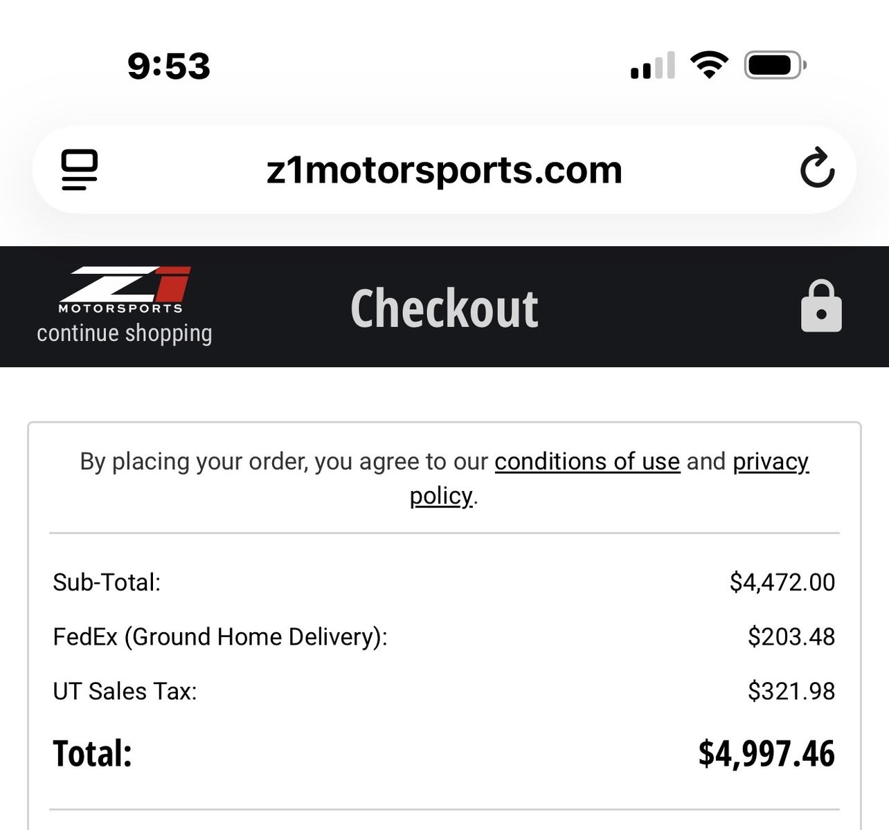Tap the battery indicator icon

tap(775, 66)
